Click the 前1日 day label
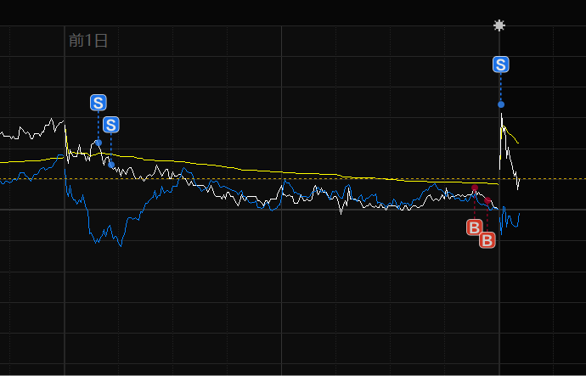 point(88,41)
